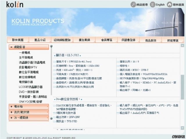Screen dimensions: 186x139
Task: Click content scrollbar down arrow
Action: 182,128
